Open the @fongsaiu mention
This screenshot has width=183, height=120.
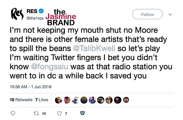[x=50, y=67]
